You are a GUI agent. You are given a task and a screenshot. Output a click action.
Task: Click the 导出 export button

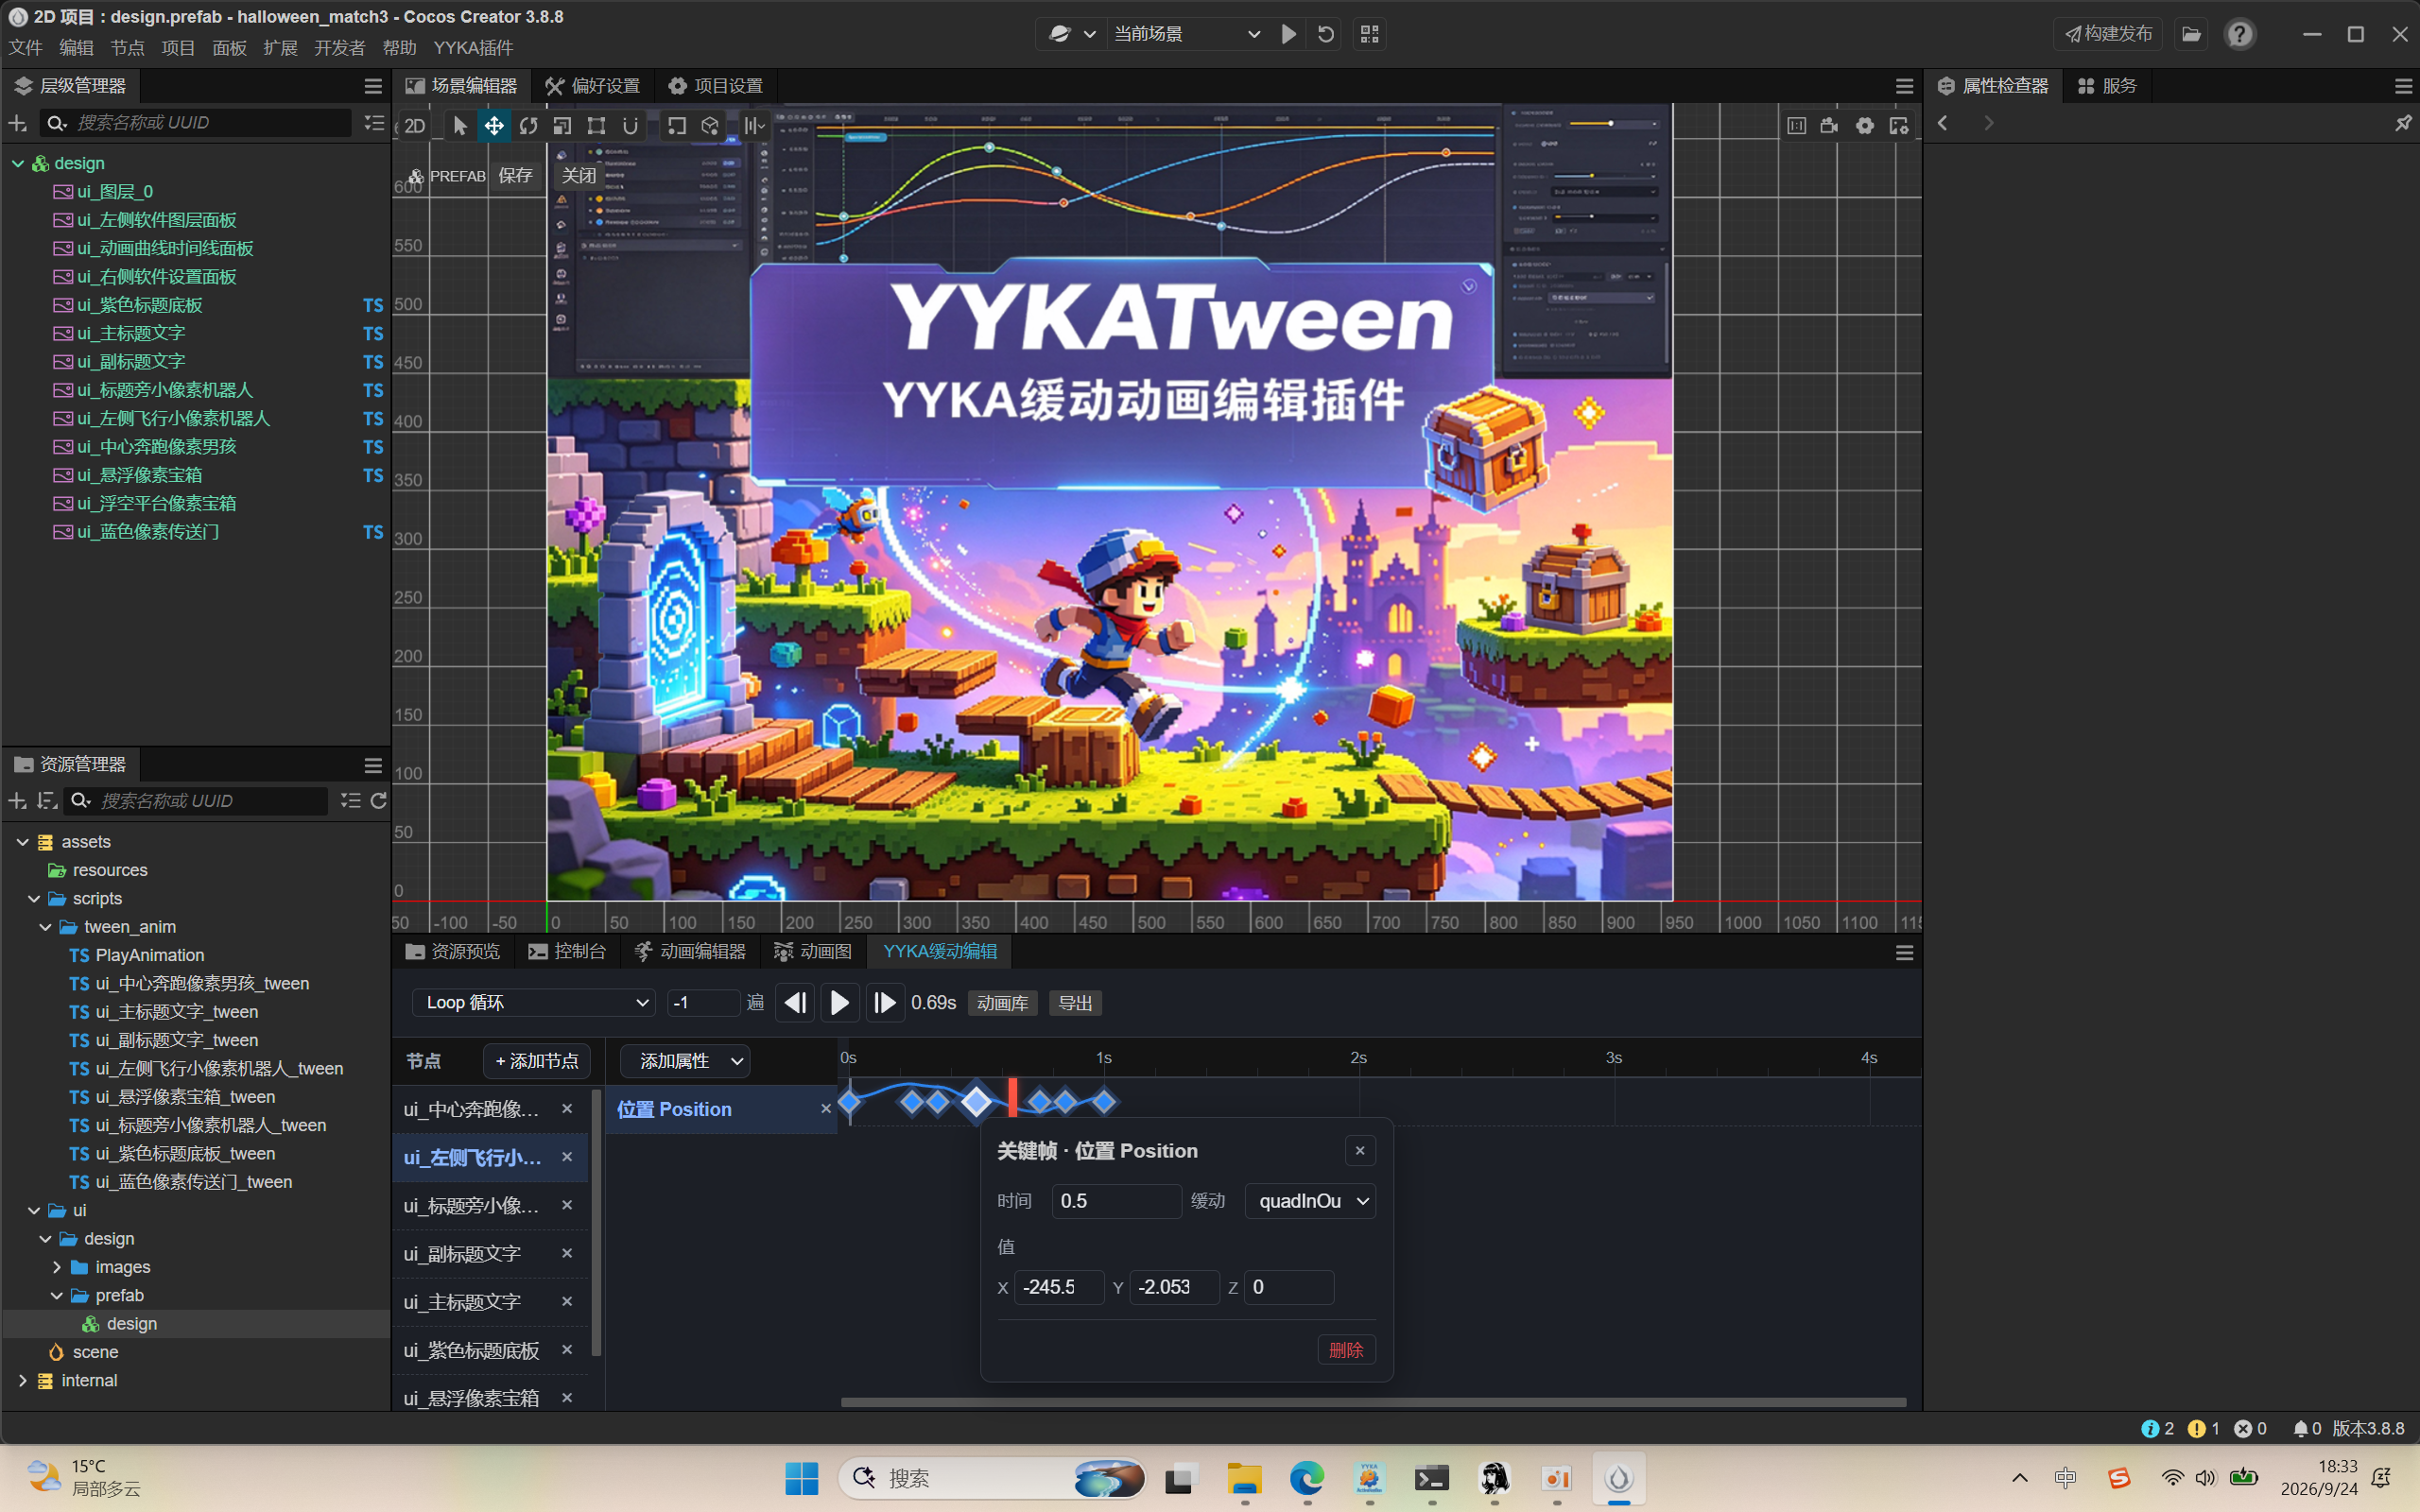coord(1075,1003)
